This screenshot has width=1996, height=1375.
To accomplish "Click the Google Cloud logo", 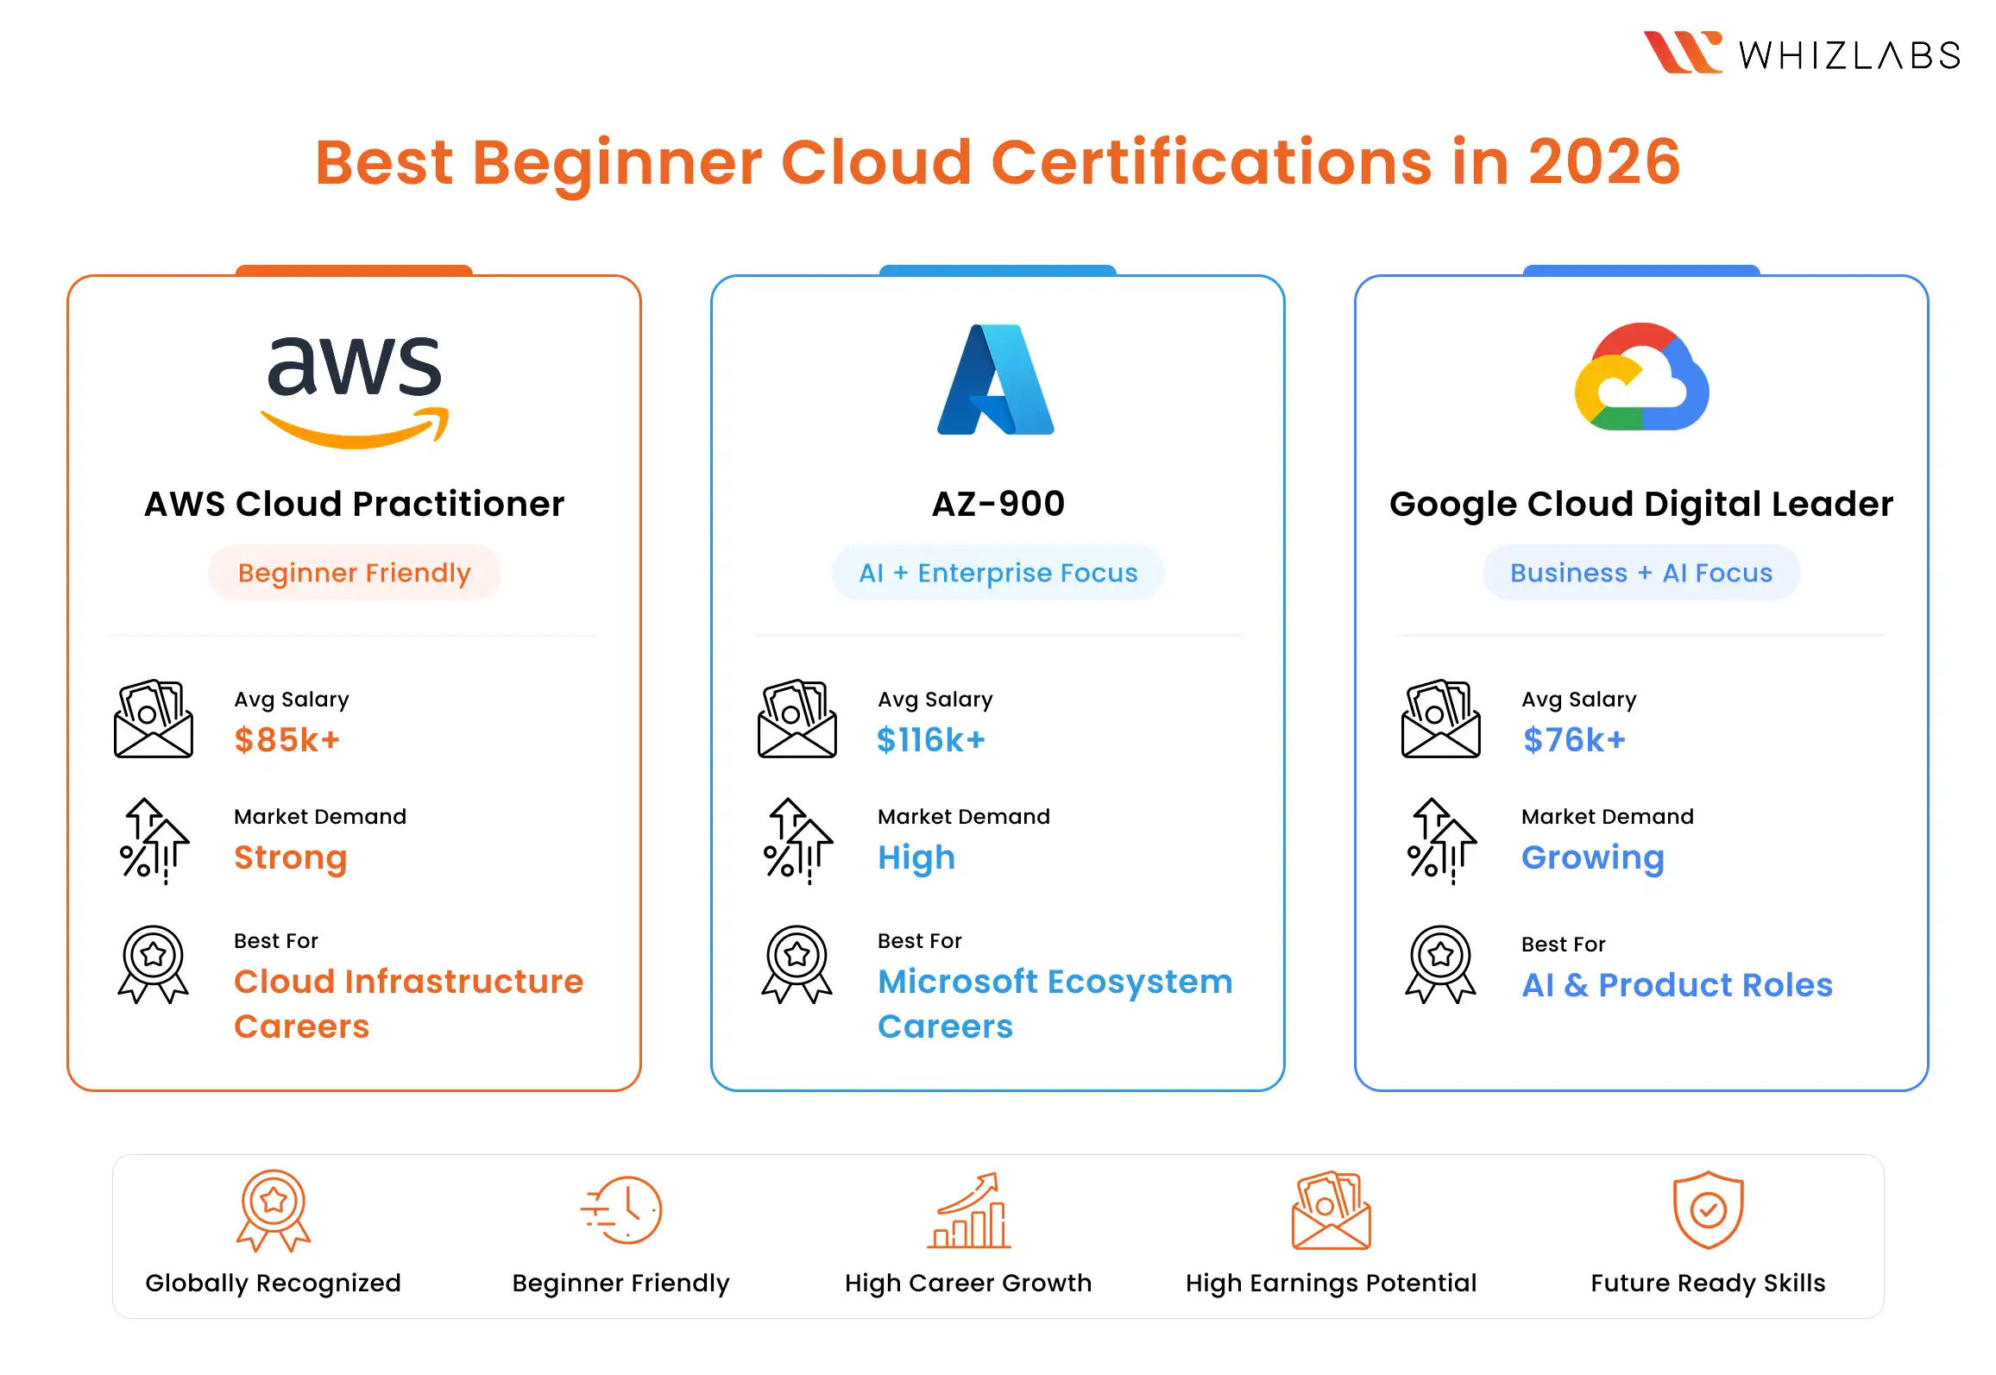I will 1641,377.
